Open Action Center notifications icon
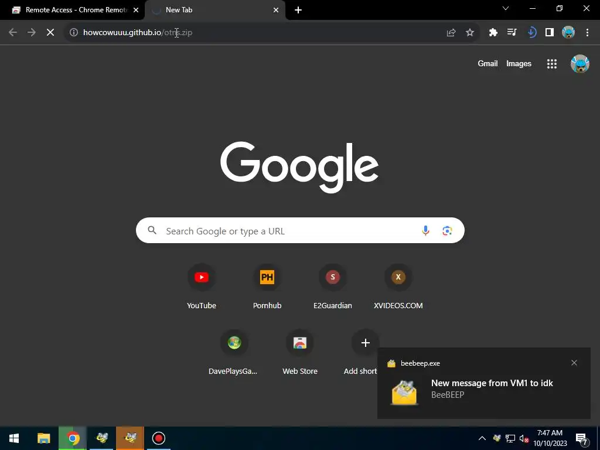Viewport: 600px width, 450px height. click(582, 438)
